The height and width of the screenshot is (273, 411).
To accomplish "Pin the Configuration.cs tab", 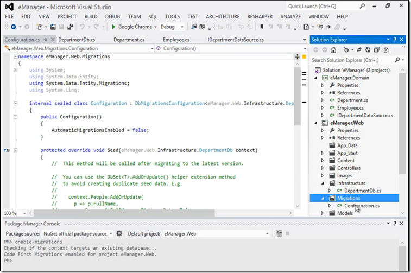I will [x=46, y=40].
